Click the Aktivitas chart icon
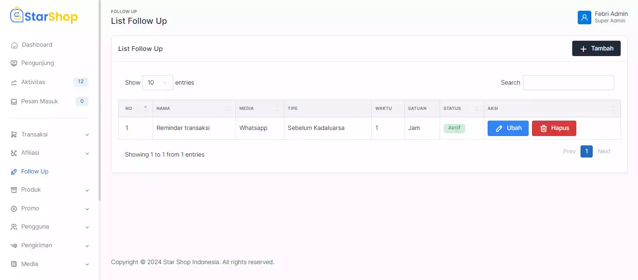Viewport: 638px width, 280px height. 14,83
